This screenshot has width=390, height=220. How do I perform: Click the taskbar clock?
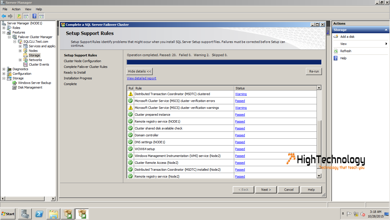(x=375, y=214)
